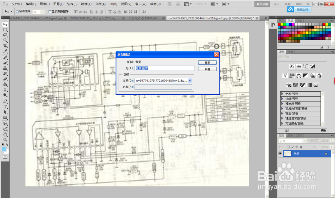The width and height of the screenshot is (335, 198).
Task: Expand the "可选颜色"预设 group
Action: [282, 123]
